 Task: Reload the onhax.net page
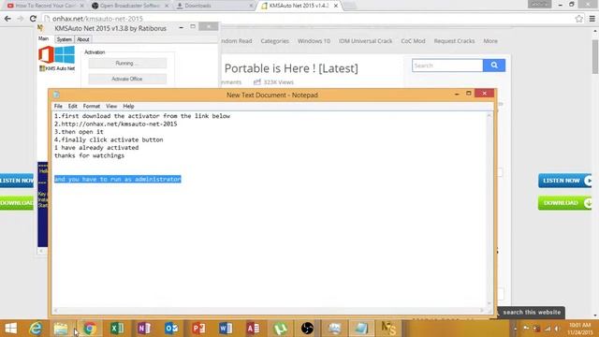tap(34, 19)
